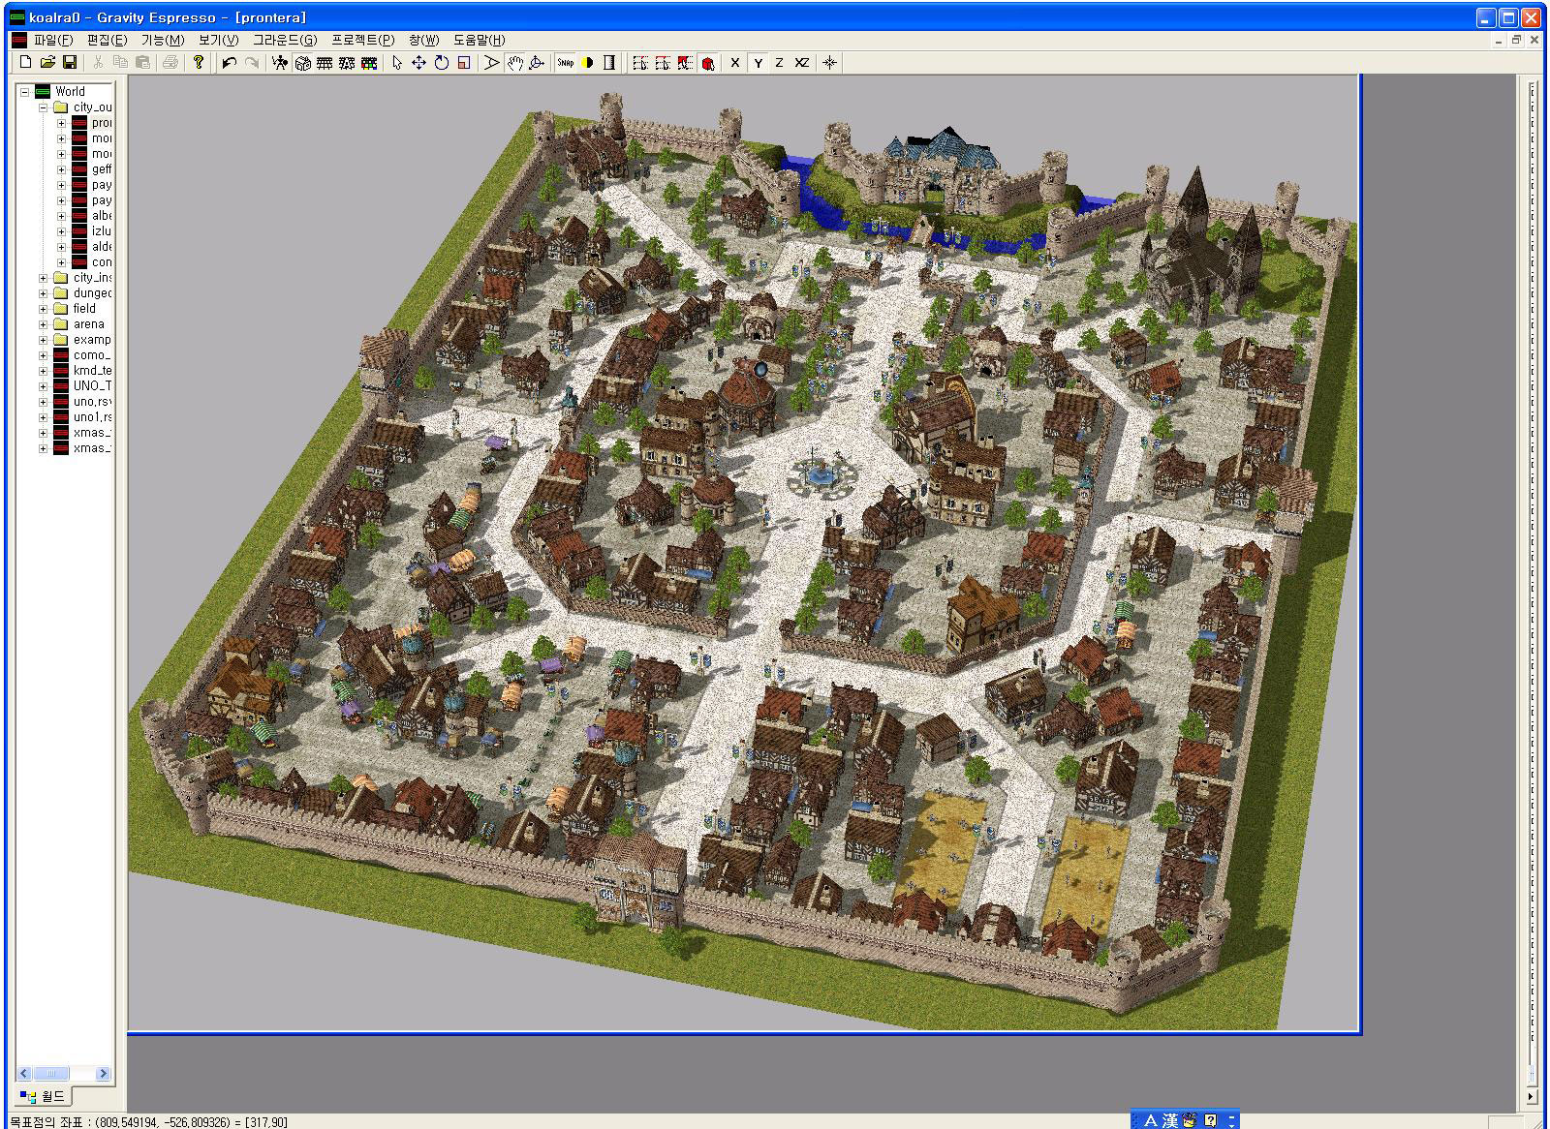
Task: Toggle X axis constraint
Action: pyautogui.click(x=735, y=62)
